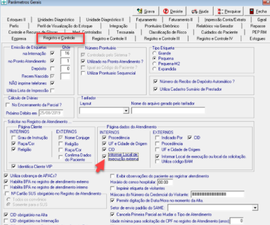Enable the Indicado Por checkbox

click(x=158, y=137)
